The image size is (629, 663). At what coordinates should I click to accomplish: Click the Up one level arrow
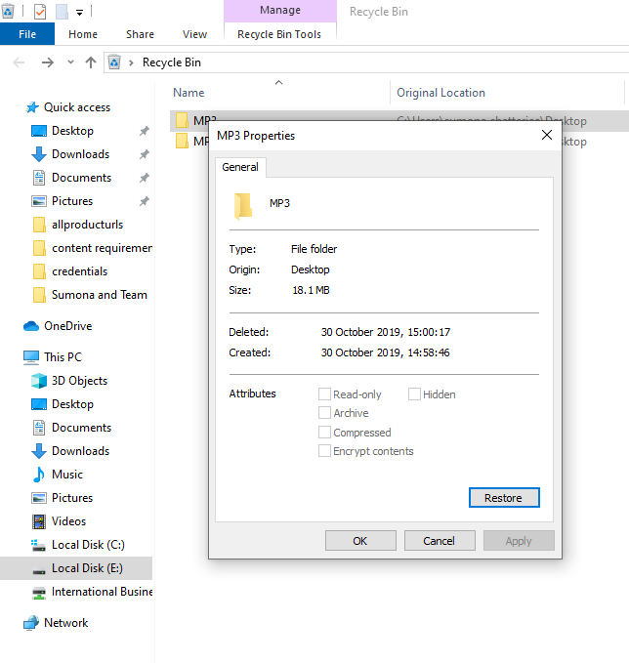pyautogui.click(x=91, y=62)
